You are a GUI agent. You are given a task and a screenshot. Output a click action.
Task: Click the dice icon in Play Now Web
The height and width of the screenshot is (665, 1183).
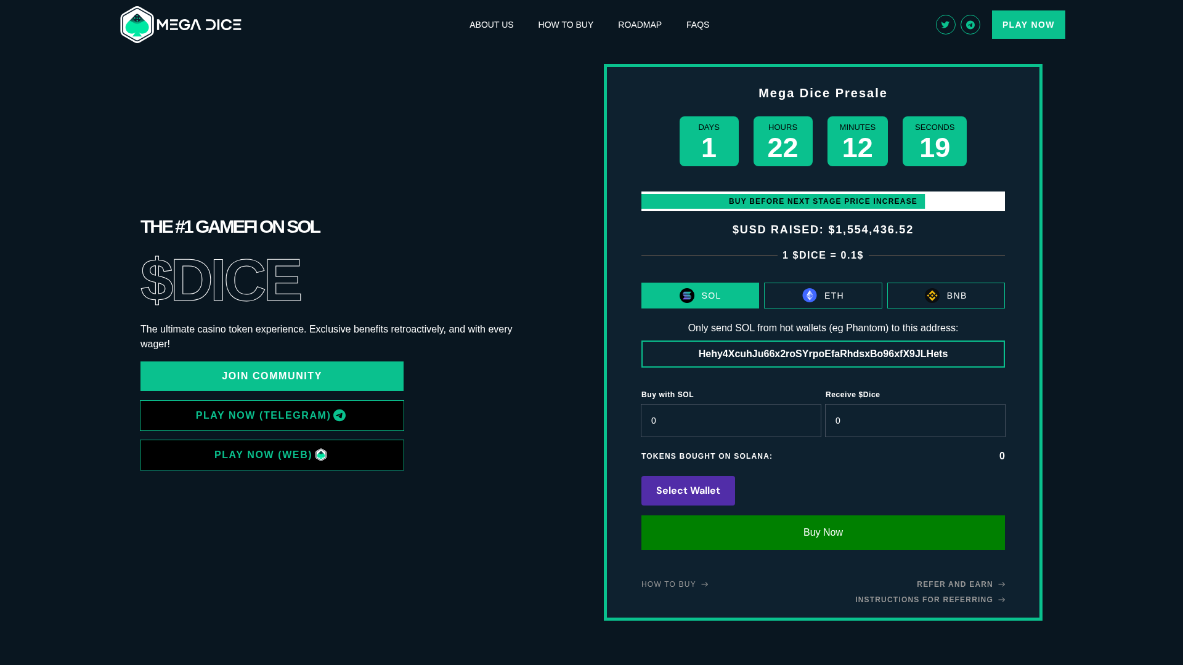point(321,455)
